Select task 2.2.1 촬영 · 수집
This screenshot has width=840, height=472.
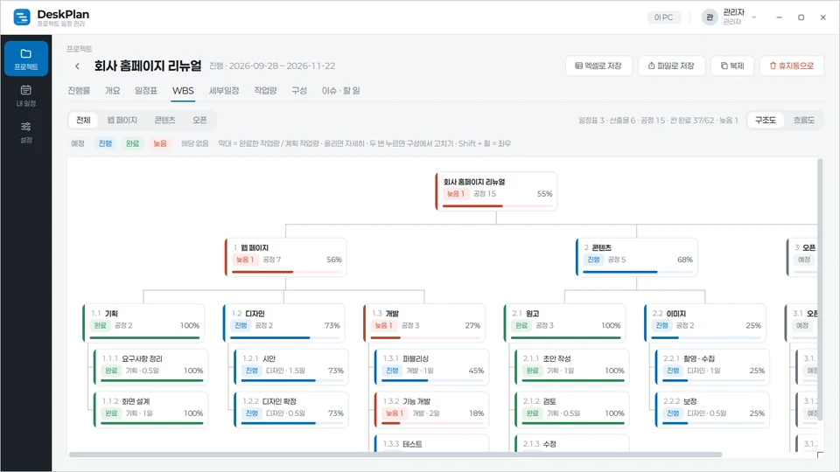[x=712, y=366]
